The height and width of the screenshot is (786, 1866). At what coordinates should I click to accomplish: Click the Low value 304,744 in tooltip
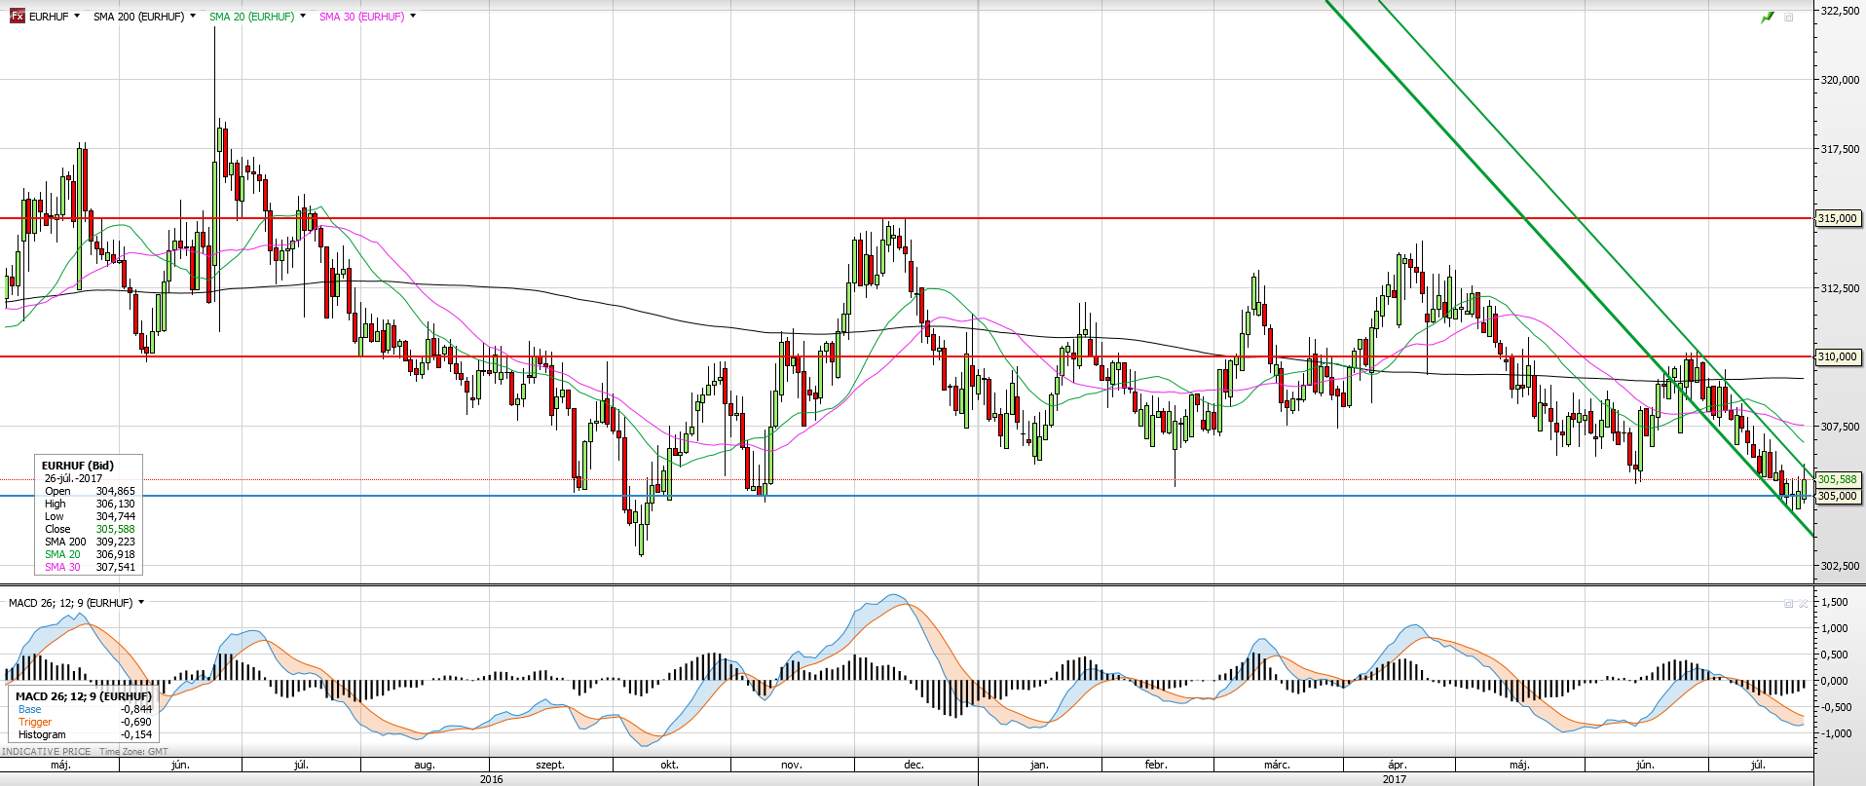tap(116, 516)
